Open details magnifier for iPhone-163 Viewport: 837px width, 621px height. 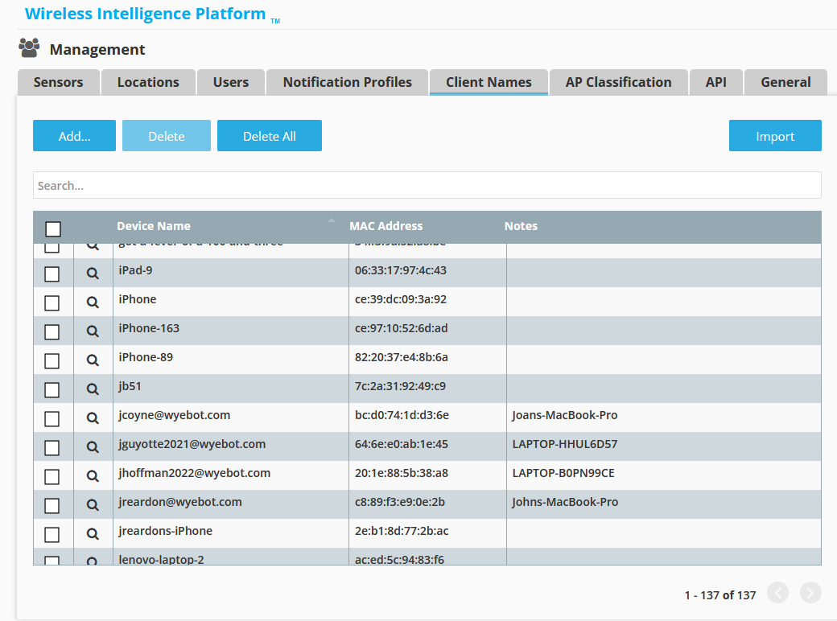[x=93, y=331]
